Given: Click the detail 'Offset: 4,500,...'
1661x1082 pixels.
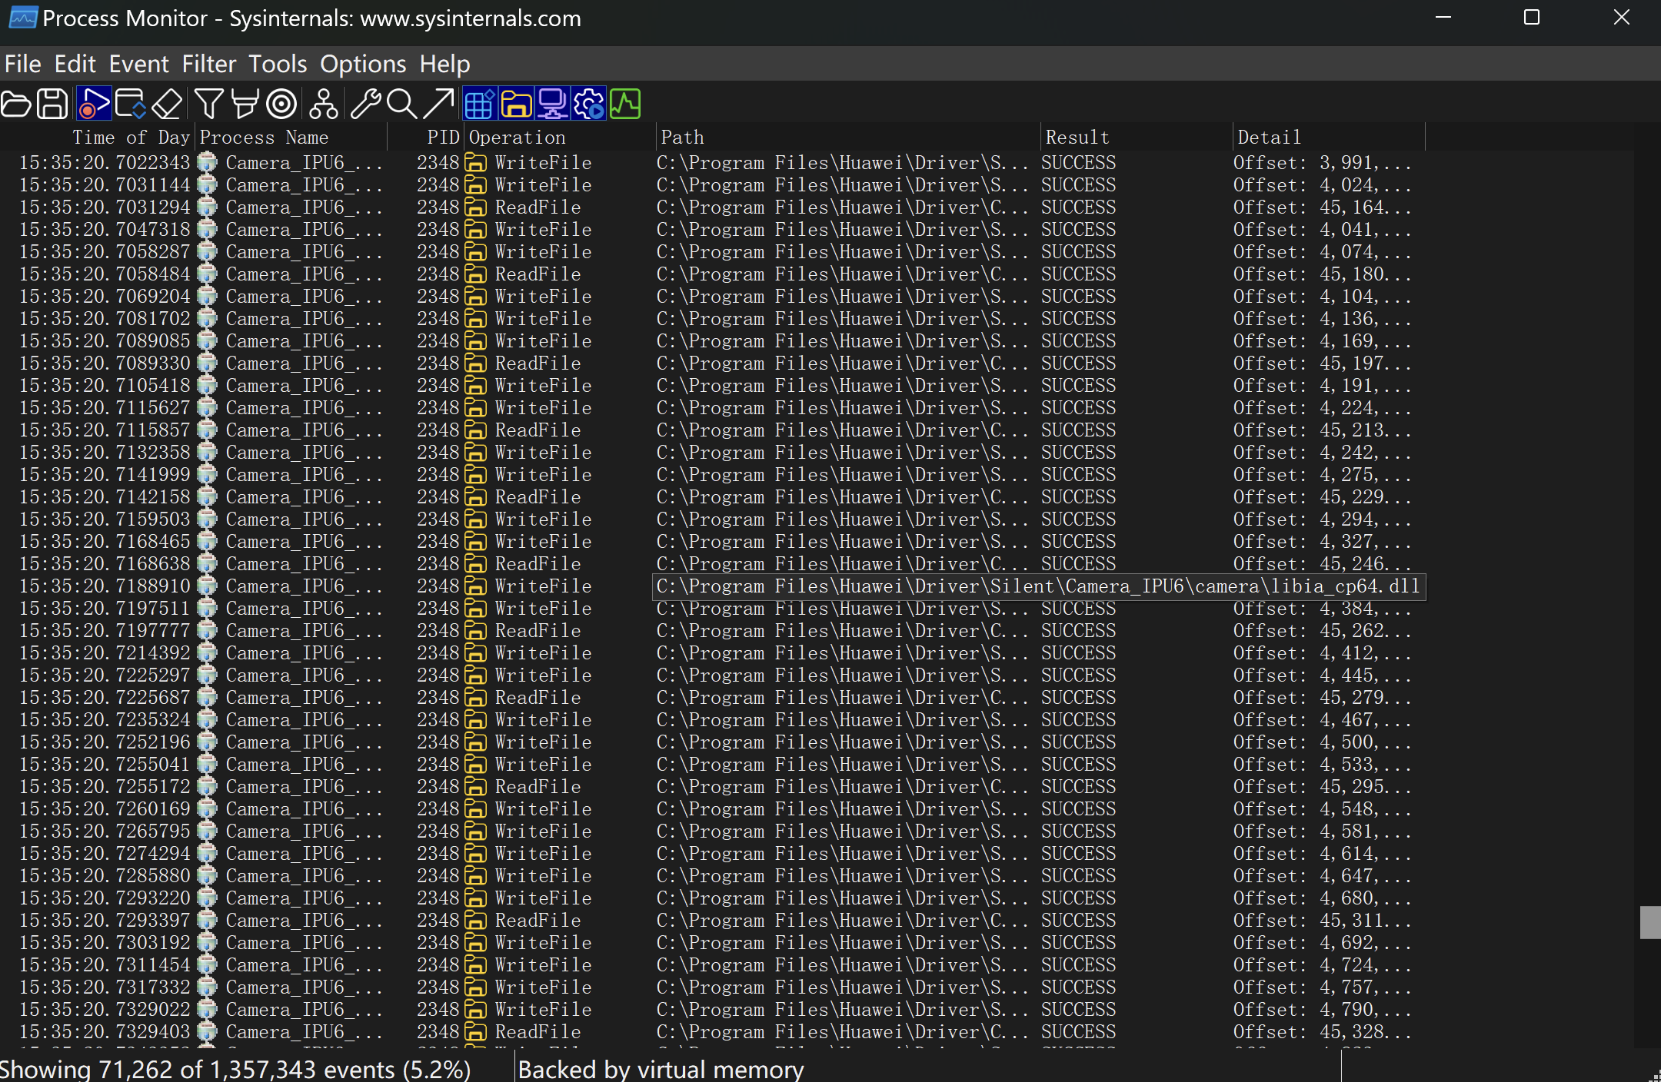Looking at the screenshot, I should point(1322,742).
